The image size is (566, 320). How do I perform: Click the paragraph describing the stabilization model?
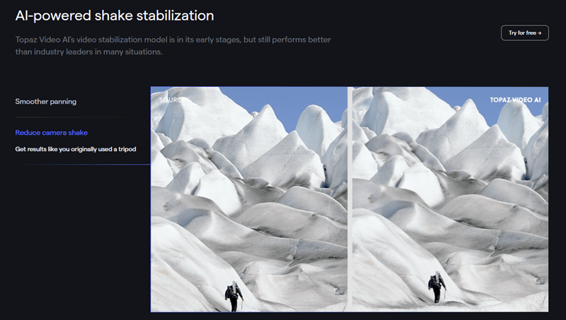click(173, 46)
